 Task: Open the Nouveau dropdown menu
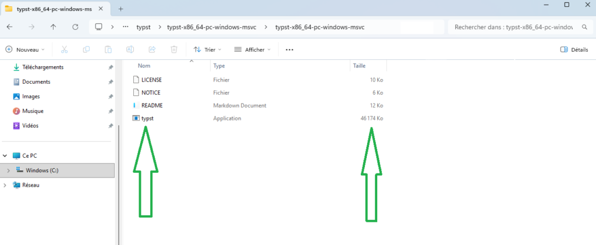pos(26,50)
